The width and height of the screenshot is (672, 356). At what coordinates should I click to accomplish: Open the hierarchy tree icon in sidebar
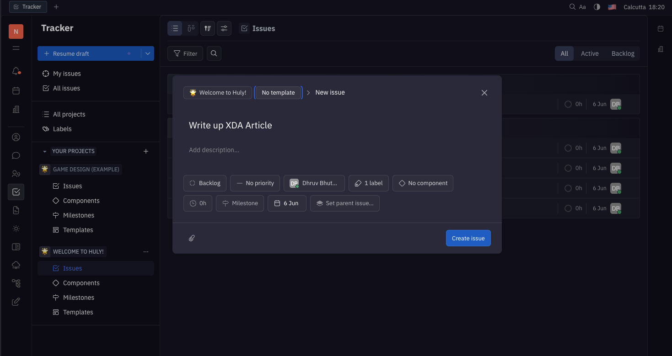coord(16,283)
